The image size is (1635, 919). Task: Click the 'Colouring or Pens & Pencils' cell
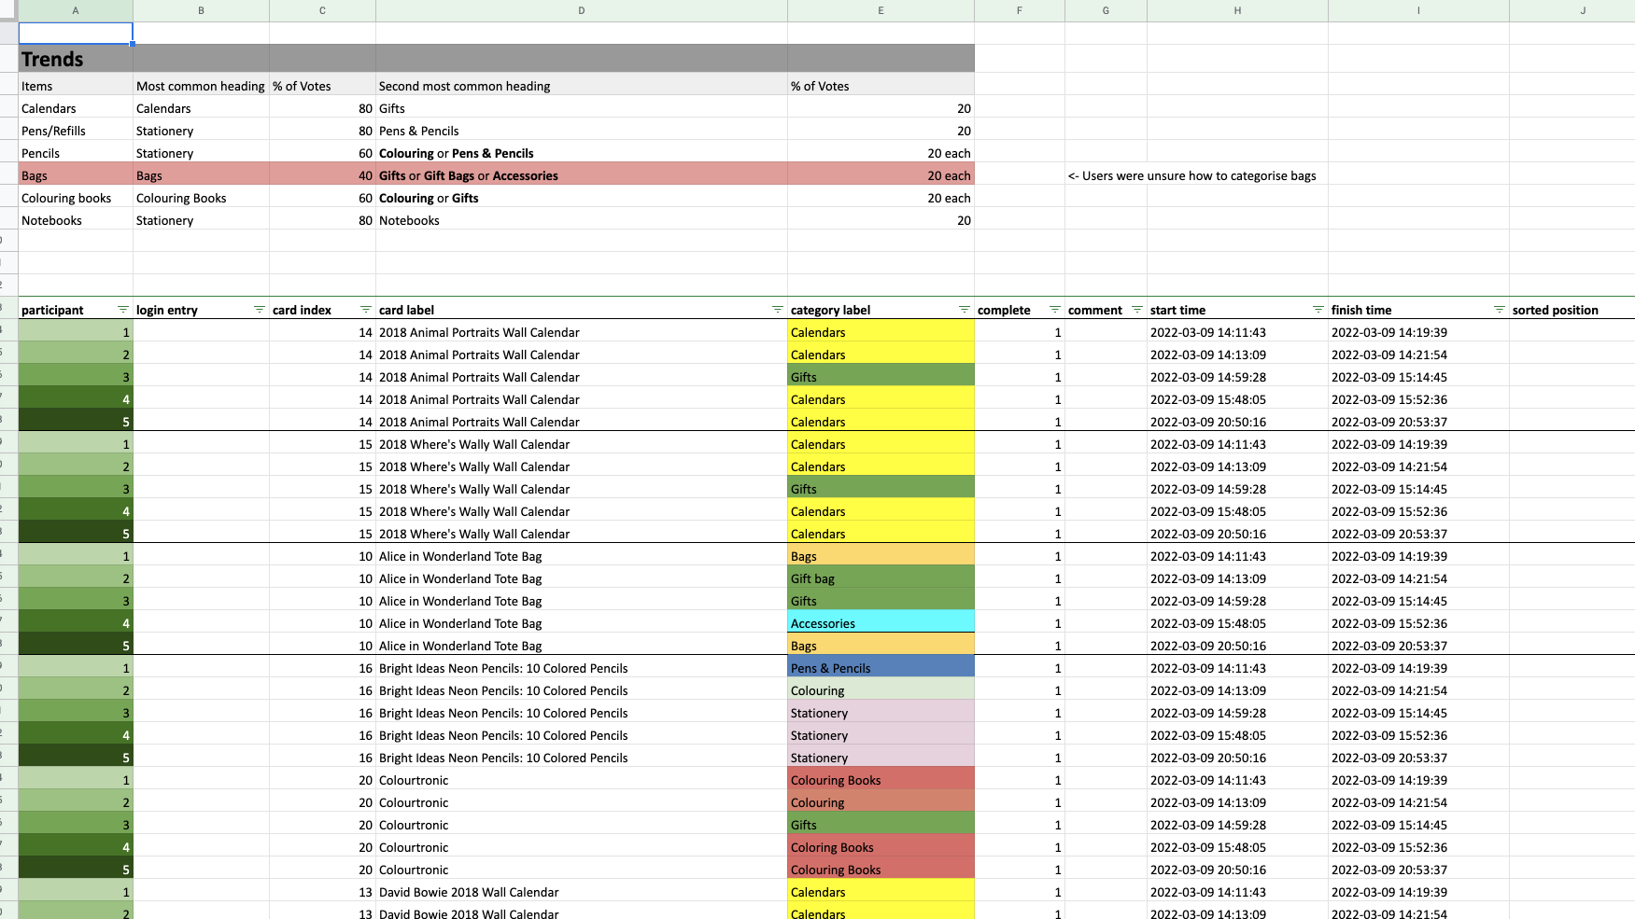[582, 153]
